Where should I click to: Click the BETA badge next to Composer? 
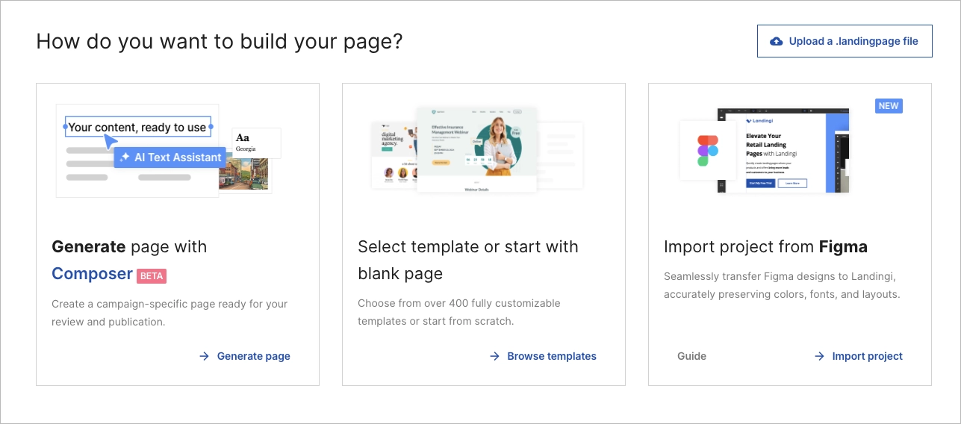pyautogui.click(x=152, y=275)
